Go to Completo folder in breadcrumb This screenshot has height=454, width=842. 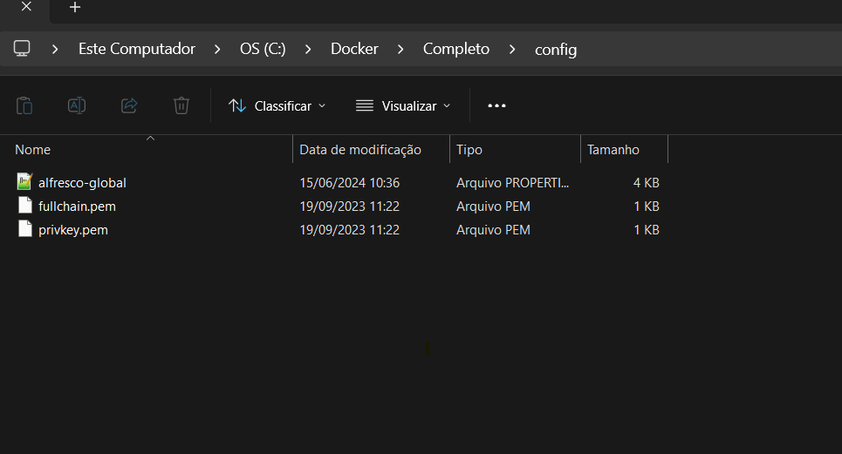(455, 49)
